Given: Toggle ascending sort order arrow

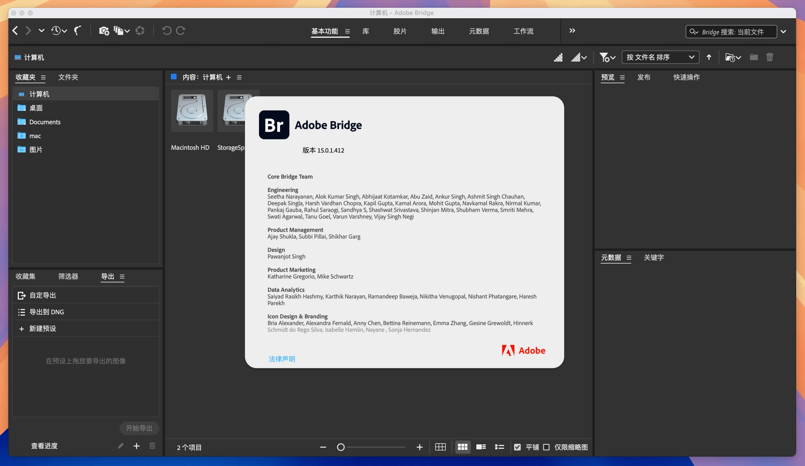Looking at the screenshot, I should click(709, 57).
